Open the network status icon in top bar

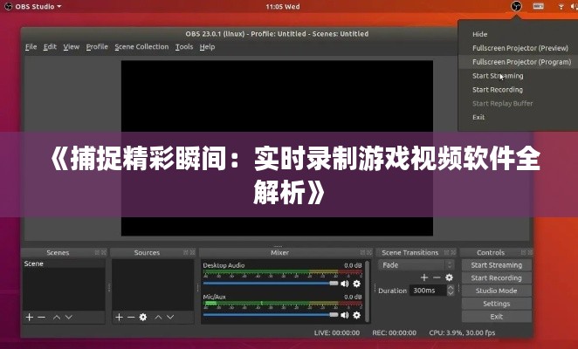click(x=561, y=7)
